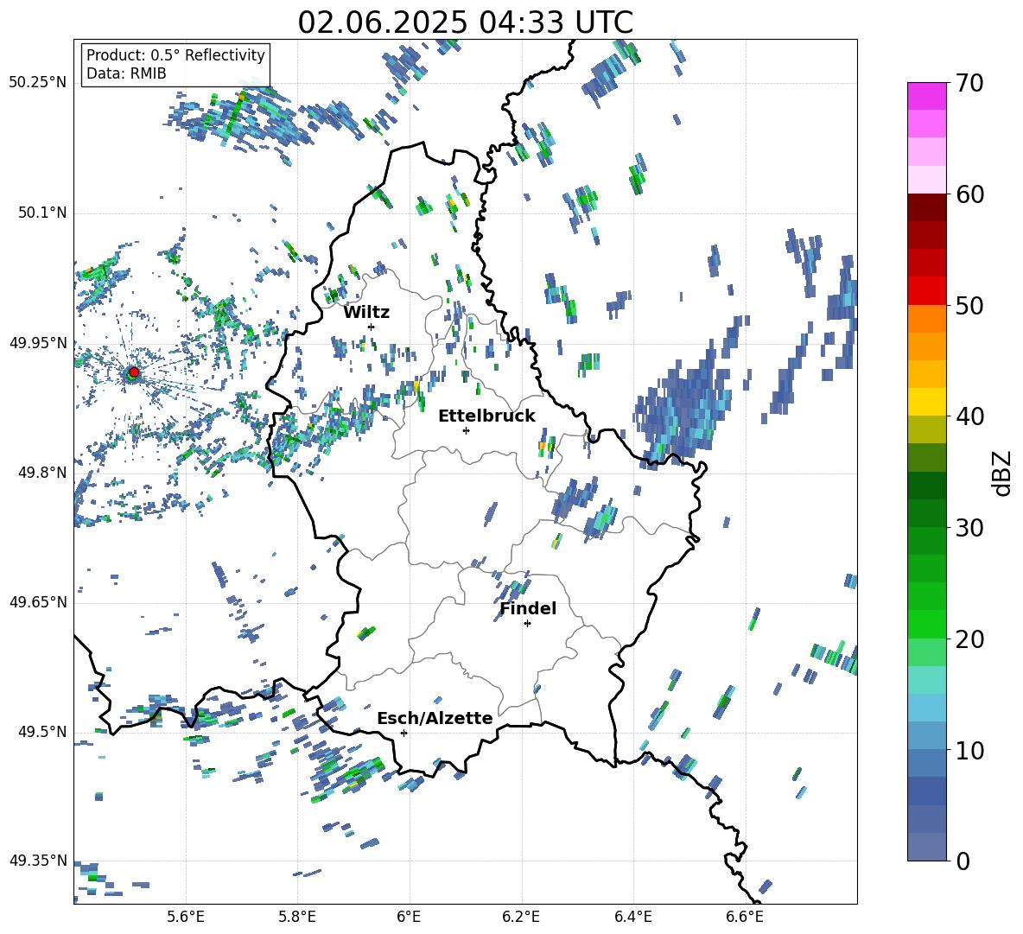Click the yellow colorbar segment near 40
This screenshot has width=1023, height=934.
(x=926, y=402)
